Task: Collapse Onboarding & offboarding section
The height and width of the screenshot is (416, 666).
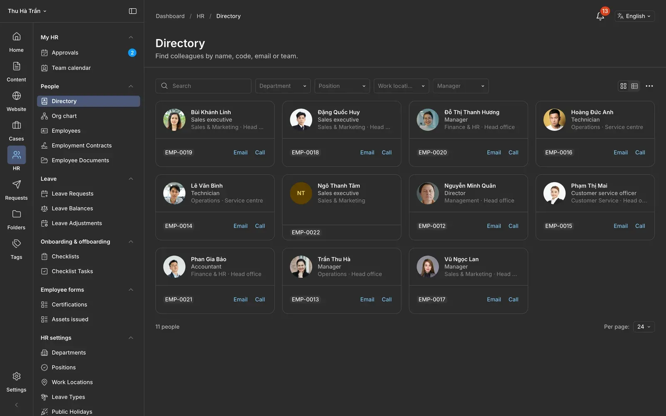Action: (131, 242)
